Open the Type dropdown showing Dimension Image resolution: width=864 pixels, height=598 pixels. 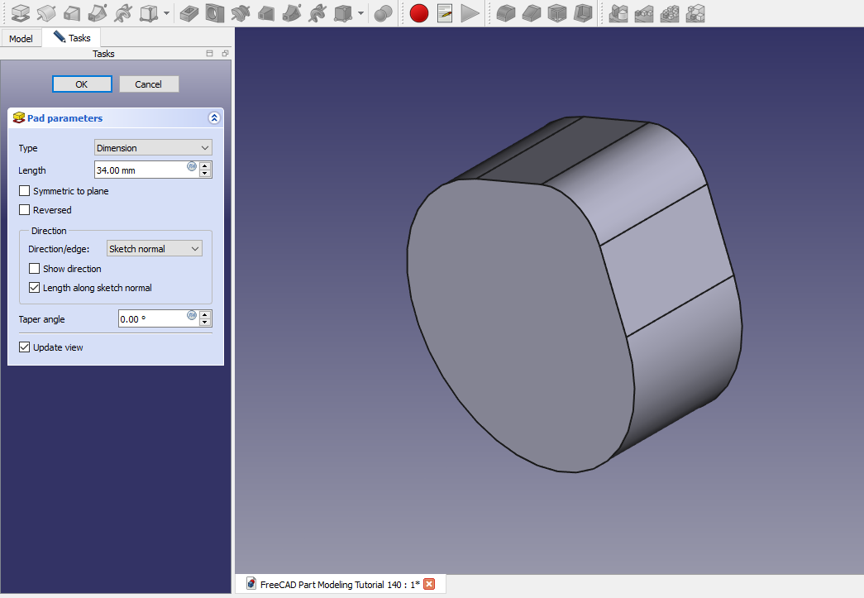point(153,148)
